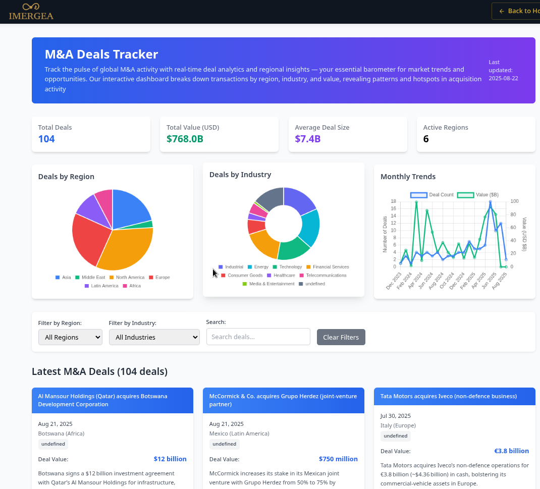
Task: Toggle Financial Services in the industry legend
Action: pos(308,267)
